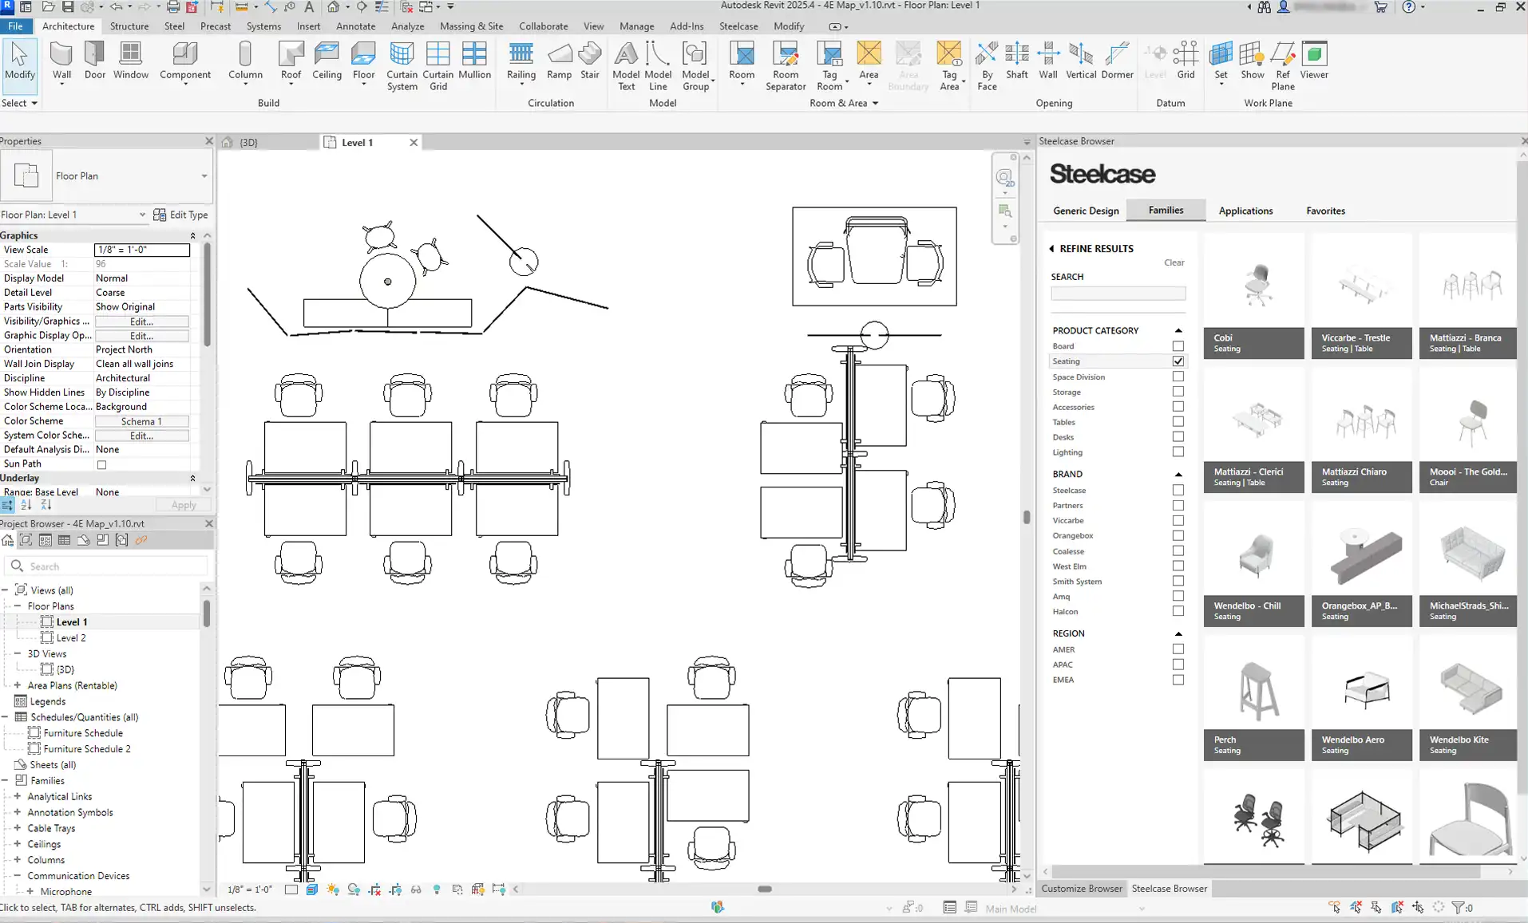Viewport: 1528px width, 923px height.
Task: Click the Steelcase search input field
Action: [1118, 294]
